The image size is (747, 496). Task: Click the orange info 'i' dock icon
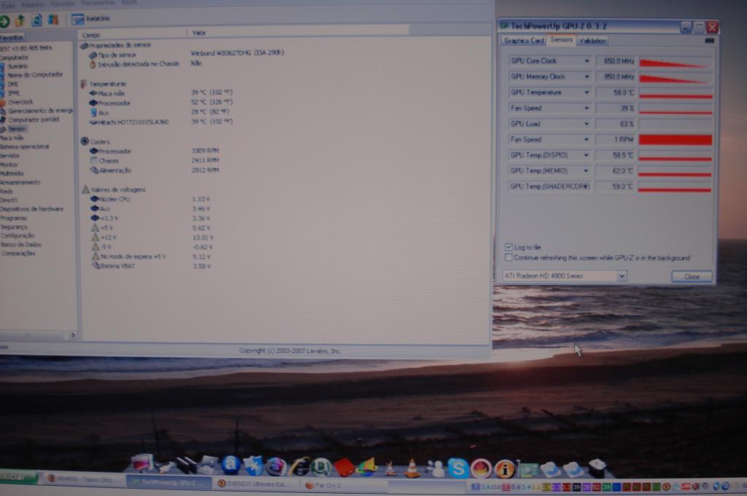point(504,469)
